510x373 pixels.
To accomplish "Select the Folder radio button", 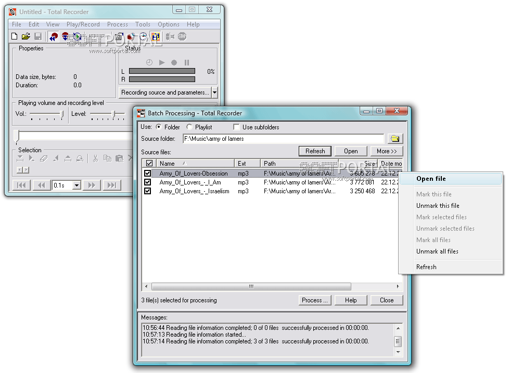I will tap(159, 127).
